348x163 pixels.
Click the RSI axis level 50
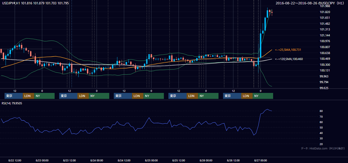tap(321, 128)
